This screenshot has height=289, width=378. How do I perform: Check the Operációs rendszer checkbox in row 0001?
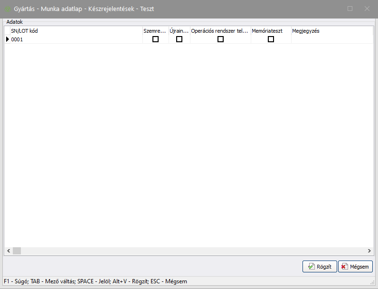tap(220, 39)
